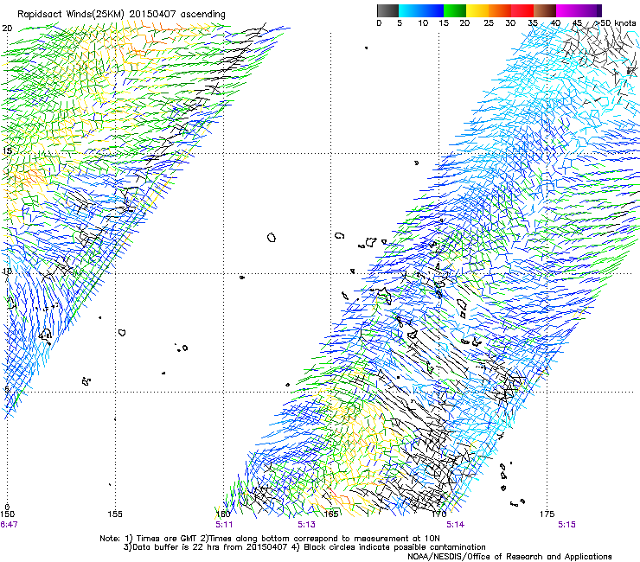Click the longitude label '175'

coord(547,514)
